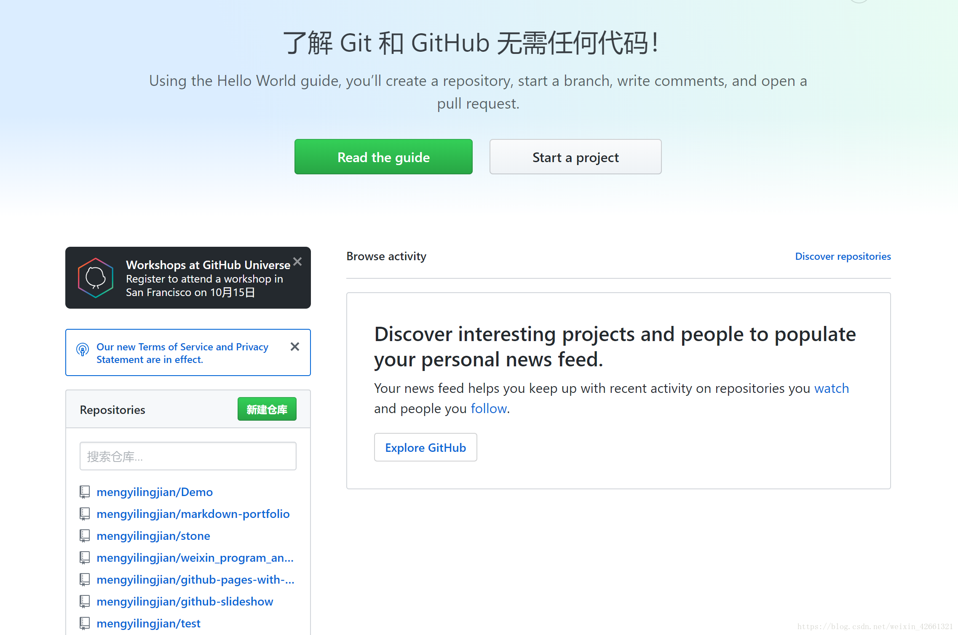Open the GitHub Universe hexagon logo
958x635 pixels.
pos(96,278)
